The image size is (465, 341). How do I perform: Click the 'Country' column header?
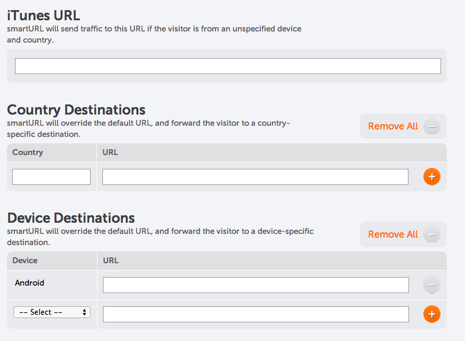pos(28,152)
